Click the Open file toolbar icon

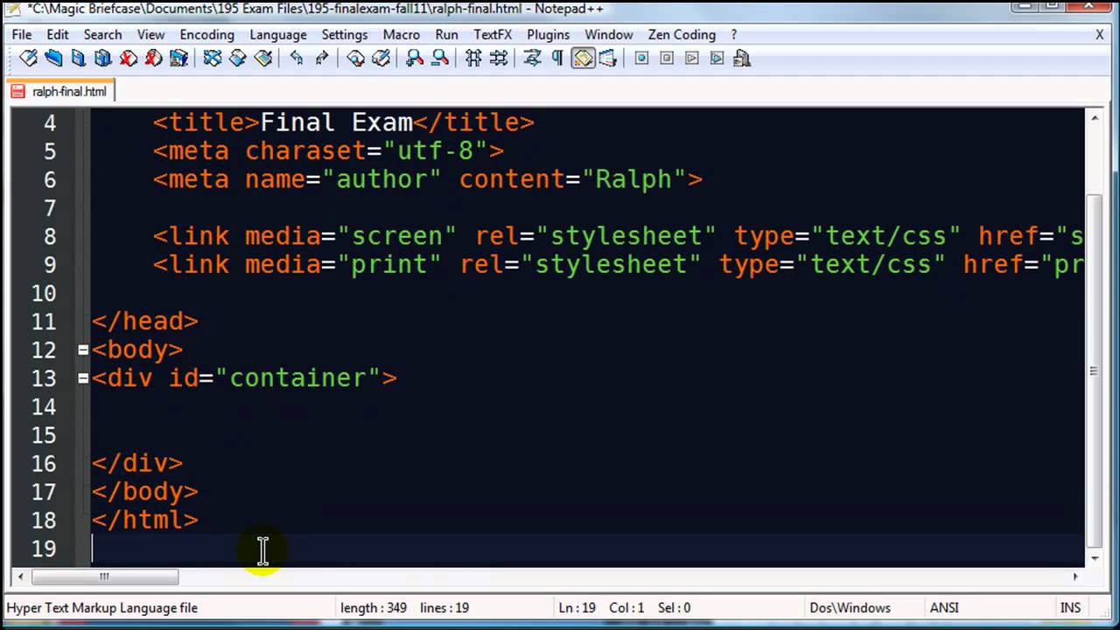pos(53,59)
